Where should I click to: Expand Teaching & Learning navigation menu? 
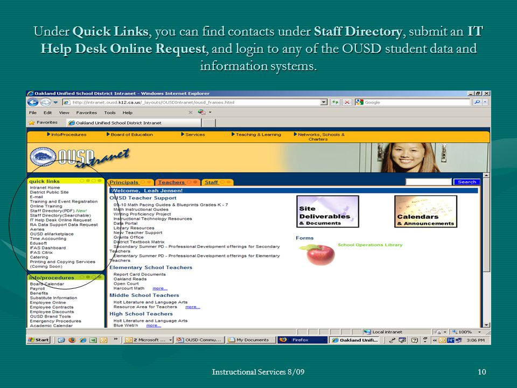pyautogui.click(x=256, y=135)
